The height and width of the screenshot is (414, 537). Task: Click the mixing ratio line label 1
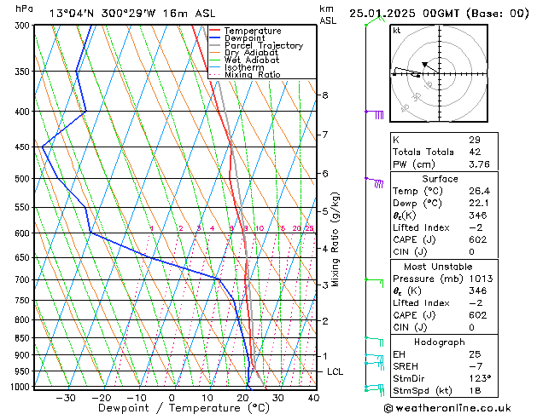tap(151, 228)
